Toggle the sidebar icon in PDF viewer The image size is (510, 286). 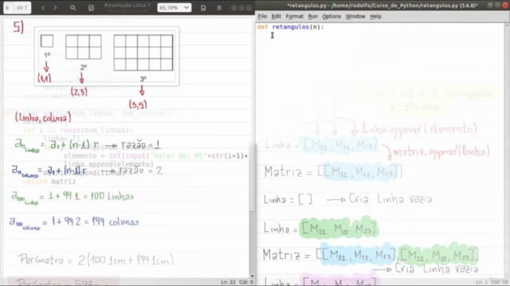[x=91, y=7]
